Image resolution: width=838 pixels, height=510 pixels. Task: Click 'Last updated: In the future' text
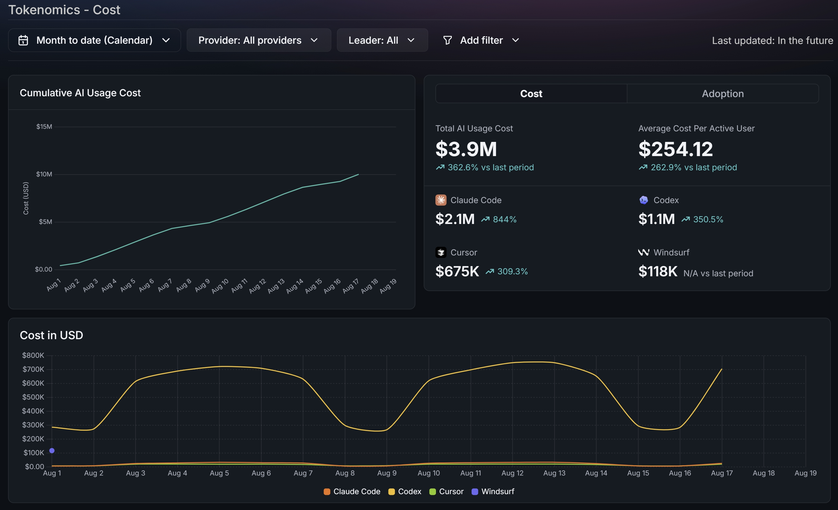click(772, 40)
